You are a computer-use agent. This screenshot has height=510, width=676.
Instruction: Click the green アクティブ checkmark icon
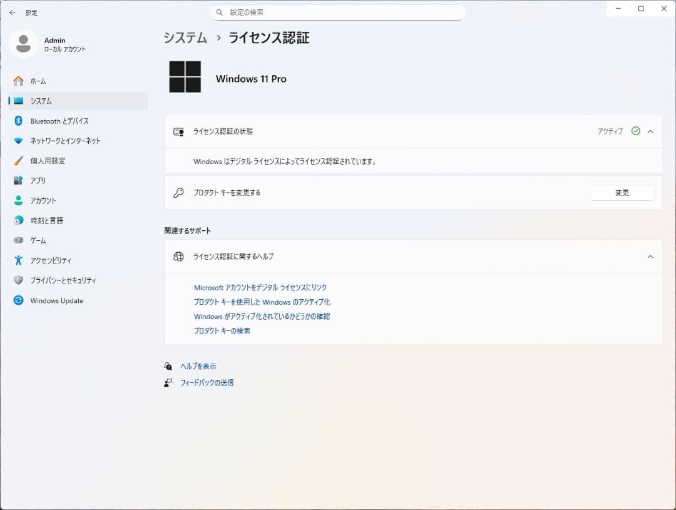point(635,131)
